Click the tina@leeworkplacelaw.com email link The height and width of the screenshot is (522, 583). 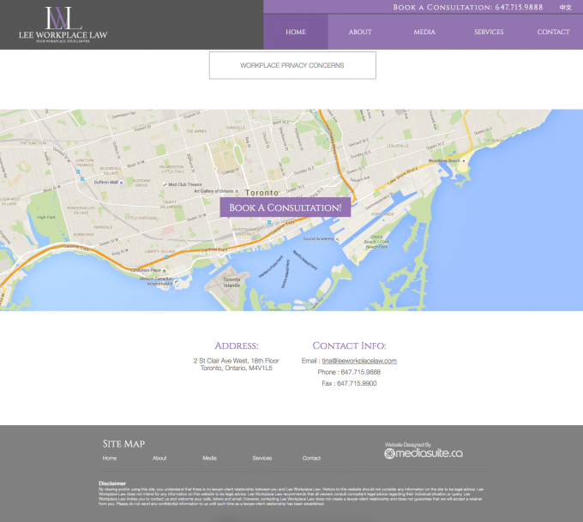(359, 361)
